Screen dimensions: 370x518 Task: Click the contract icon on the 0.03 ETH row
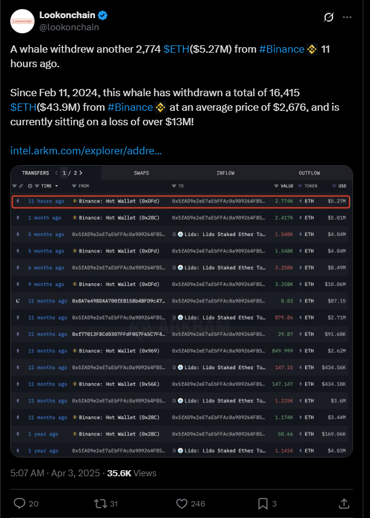[x=18, y=301]
